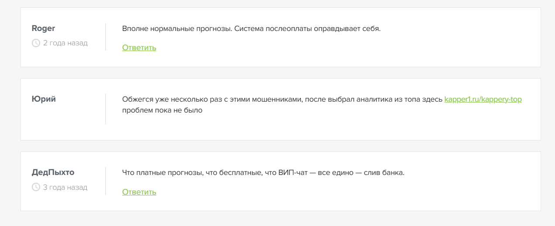Select the Roger author name
The height and width of the screenshot is (226, 555).
click(43, 29)
